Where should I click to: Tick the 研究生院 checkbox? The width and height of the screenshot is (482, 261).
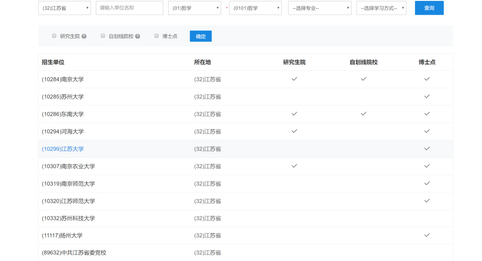coord(54,36)
